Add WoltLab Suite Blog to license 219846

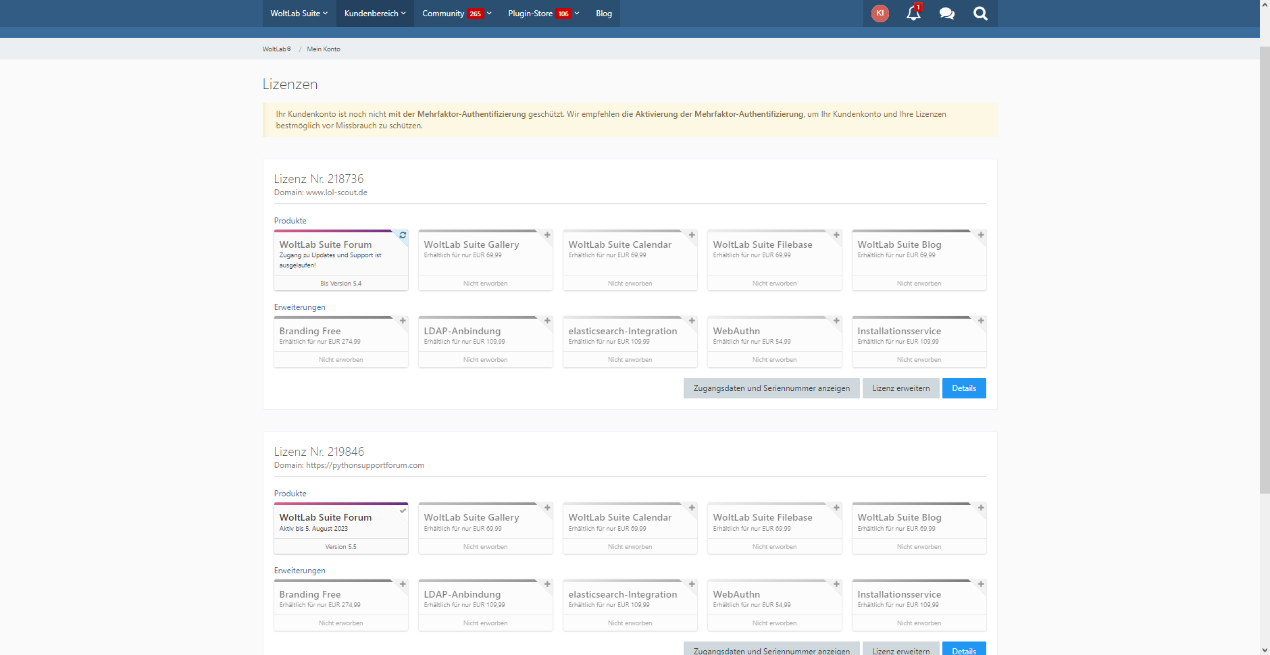[981, 508]
